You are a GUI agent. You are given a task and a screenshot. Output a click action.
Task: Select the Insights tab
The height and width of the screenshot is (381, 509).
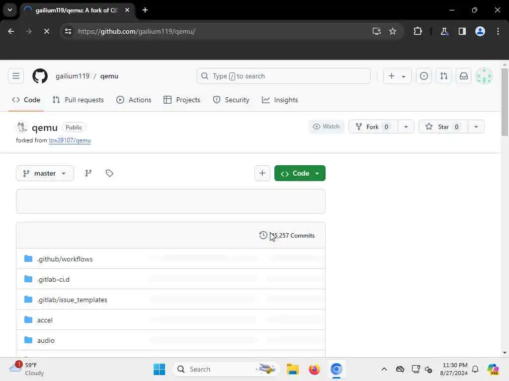coord(280,100)
